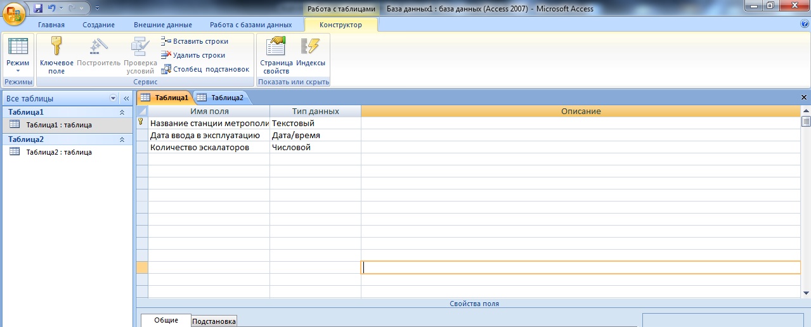
Task: Open the Главная ribbon tab
Action: (x=51, y=25)
